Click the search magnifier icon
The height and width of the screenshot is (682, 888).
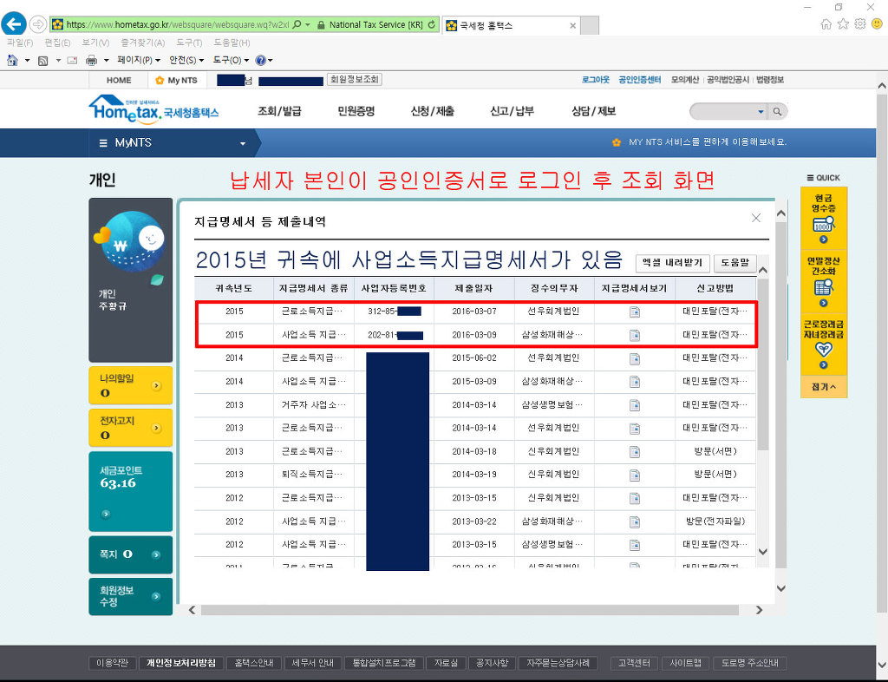pos(778,111)
